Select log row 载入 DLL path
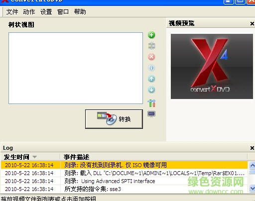Image resolution: width=255 pixels, height=201 pixels. [x=124, y=173]
